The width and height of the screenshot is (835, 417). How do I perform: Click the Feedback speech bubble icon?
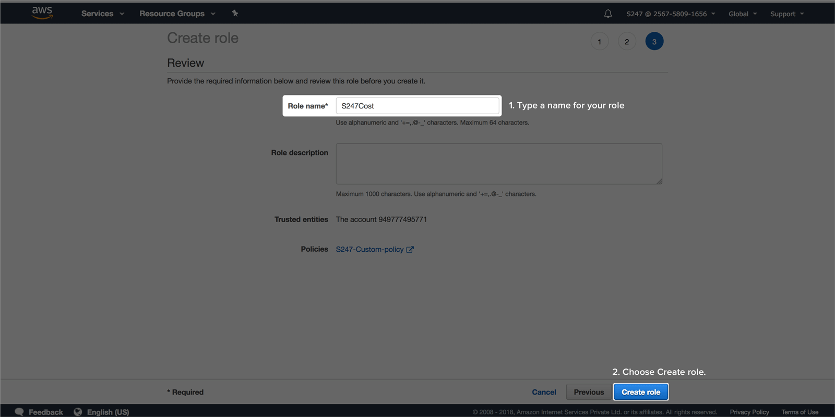coord(19,412)
